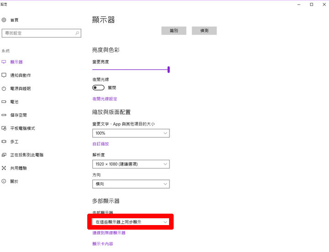Screen dimensions: 329x252
Task: Click the search magnifier icon in 尋找設定
Action: click(x=77, y=33)
